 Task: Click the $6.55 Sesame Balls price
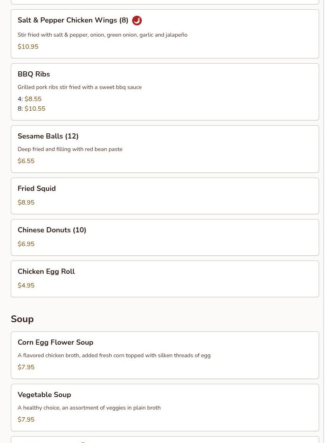coord(26,161)
